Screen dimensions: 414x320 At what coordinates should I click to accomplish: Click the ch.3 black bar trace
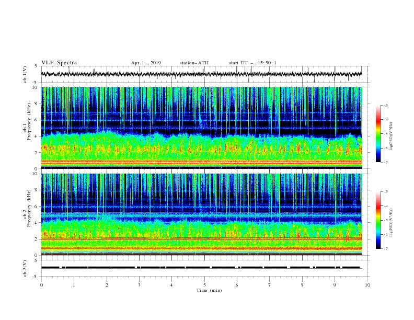[202, 268]
